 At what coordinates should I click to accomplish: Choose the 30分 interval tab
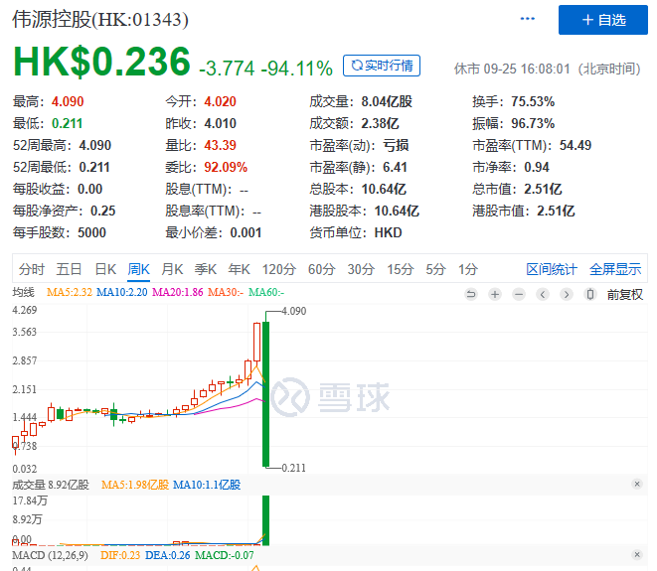coord(361,269)
